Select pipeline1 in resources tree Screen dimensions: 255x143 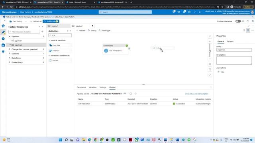(18, 41)
